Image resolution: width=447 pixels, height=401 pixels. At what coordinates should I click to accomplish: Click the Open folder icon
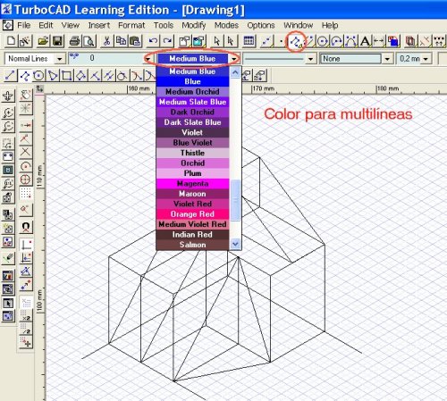pyautogui.click(x=44, y=41)
